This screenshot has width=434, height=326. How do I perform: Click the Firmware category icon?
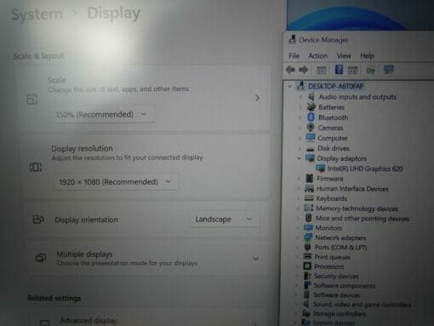point(309,179)
